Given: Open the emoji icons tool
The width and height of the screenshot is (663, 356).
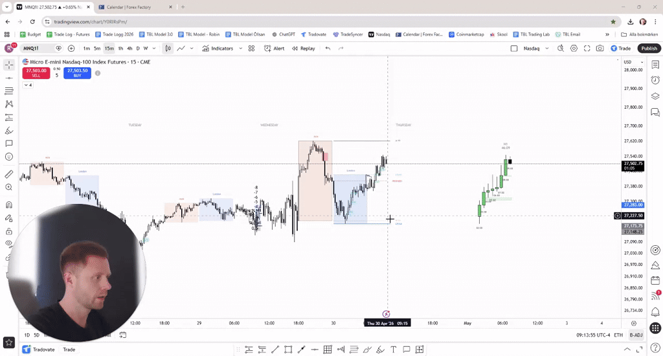Looking at the screenshot, I should pyautogui.click(x=9, y=157).
